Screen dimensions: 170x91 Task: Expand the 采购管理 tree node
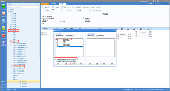click(10, 20)
